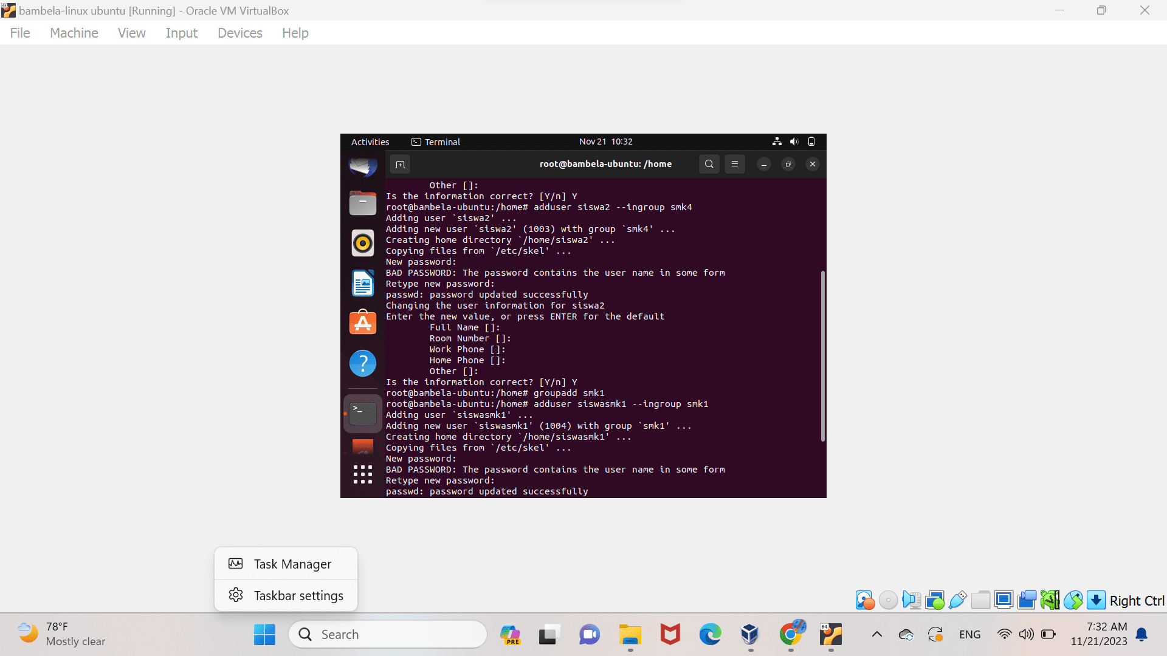1167x656 pixels.
Task: Open Microsoft Edge from taskbar
Action: pyautogui.click(x=710, y=635)
